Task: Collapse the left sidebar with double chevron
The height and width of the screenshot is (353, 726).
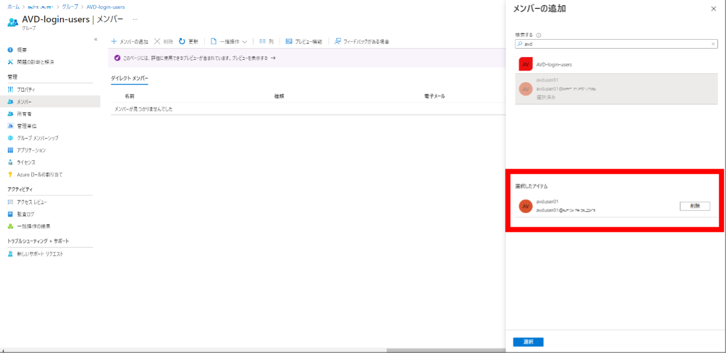Action: (x=96, y=39)
